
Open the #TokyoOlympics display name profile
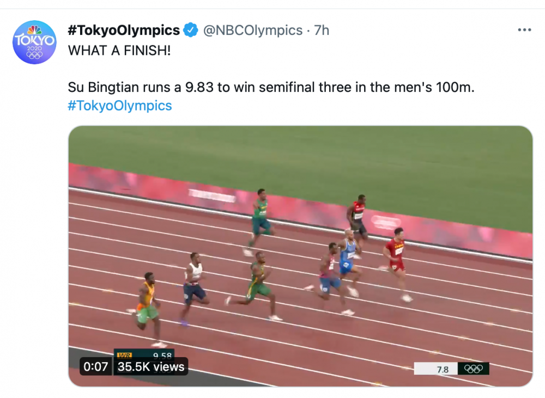[x=124, y=30]
